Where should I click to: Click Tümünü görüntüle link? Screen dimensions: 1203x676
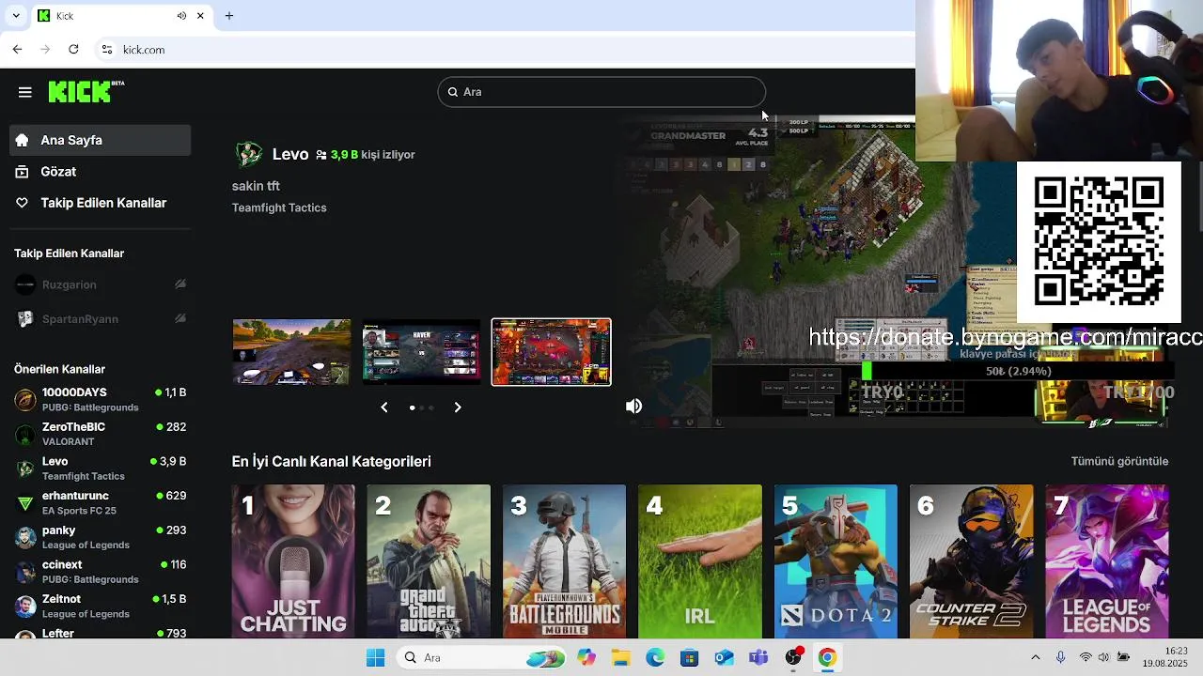pos(1119,461)
